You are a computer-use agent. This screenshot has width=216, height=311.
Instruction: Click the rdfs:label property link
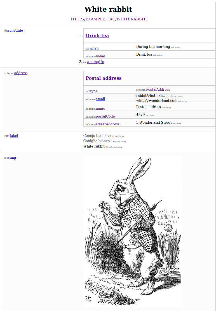[x=14, y=136]
